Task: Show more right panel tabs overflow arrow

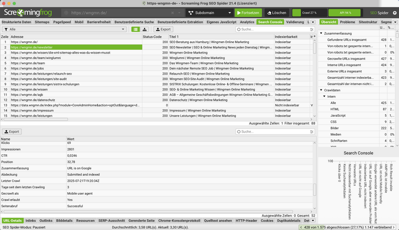Action: [x=395, y=22]
